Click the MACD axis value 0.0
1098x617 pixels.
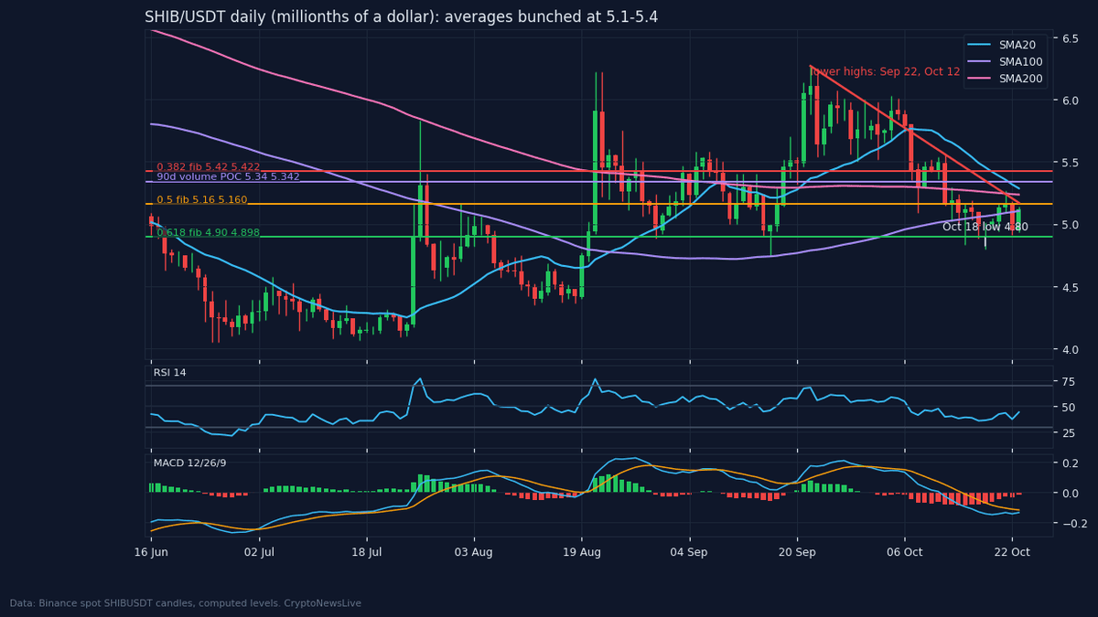[1070, 494]
